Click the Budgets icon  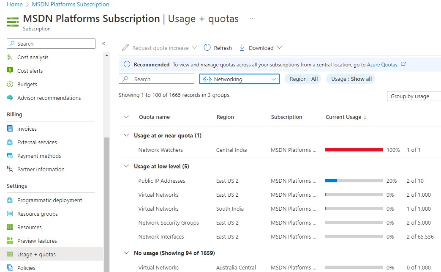point(10,84)
